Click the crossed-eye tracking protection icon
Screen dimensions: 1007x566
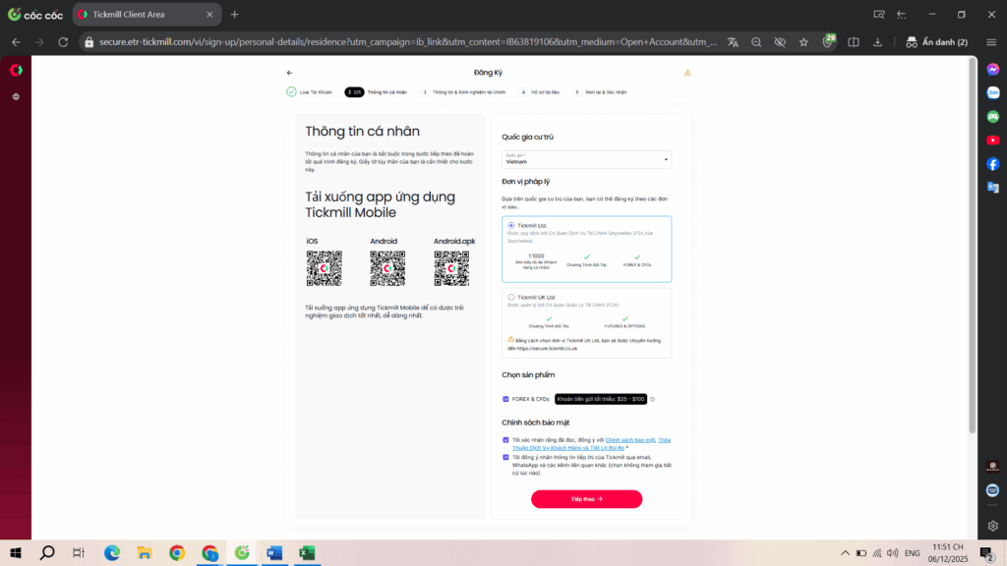pos(780,42)
